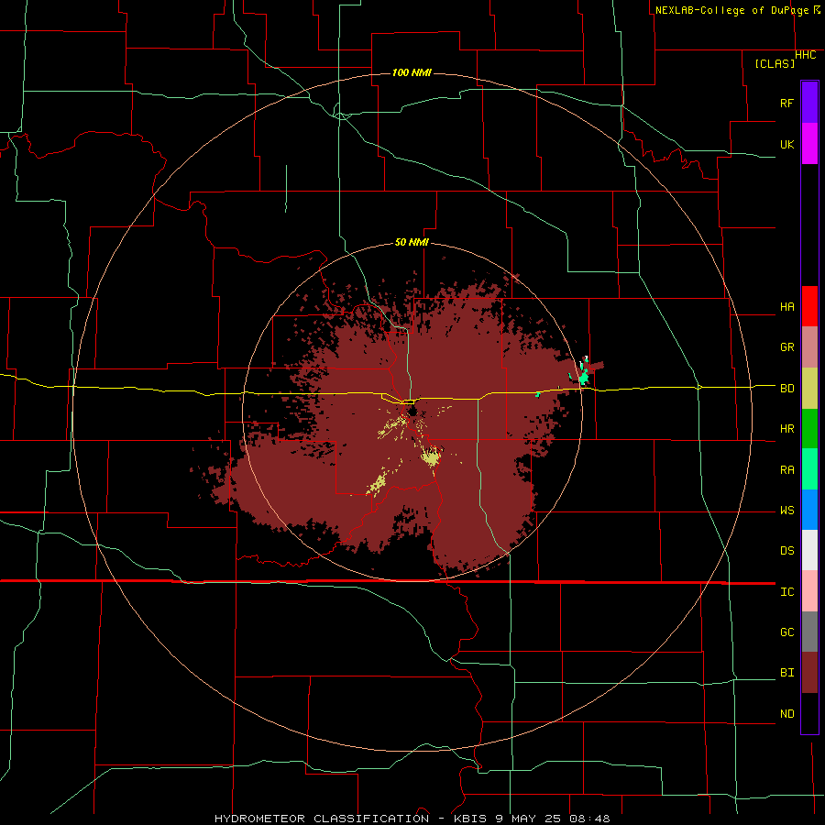Click the UK legend label
Viewport: 825px width, 825px height.
(x=786, y=144)
